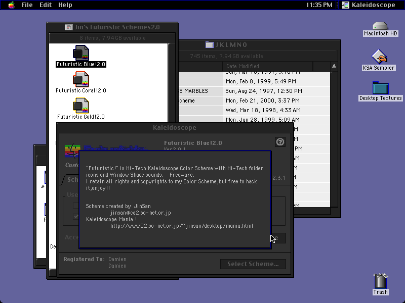Viewport: 405px width, 303px height.
Task: Click the Kaleidoscope help question-mark button
Action: [280, 142]
